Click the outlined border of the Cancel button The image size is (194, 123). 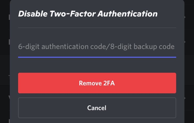click(97, 98)
